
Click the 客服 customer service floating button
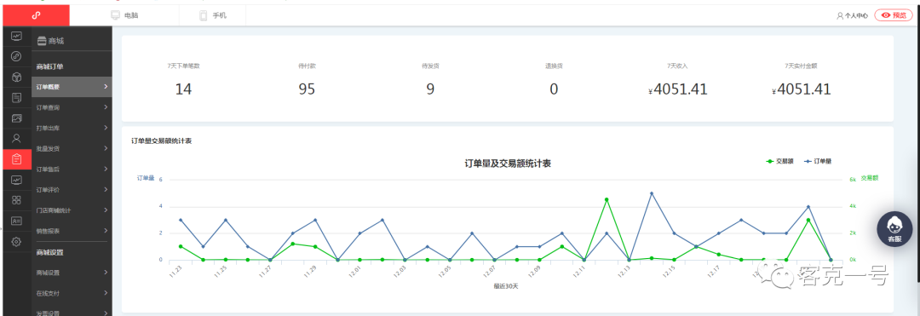894,228
